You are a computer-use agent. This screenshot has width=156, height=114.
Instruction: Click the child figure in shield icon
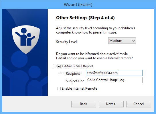coord(30,39)
